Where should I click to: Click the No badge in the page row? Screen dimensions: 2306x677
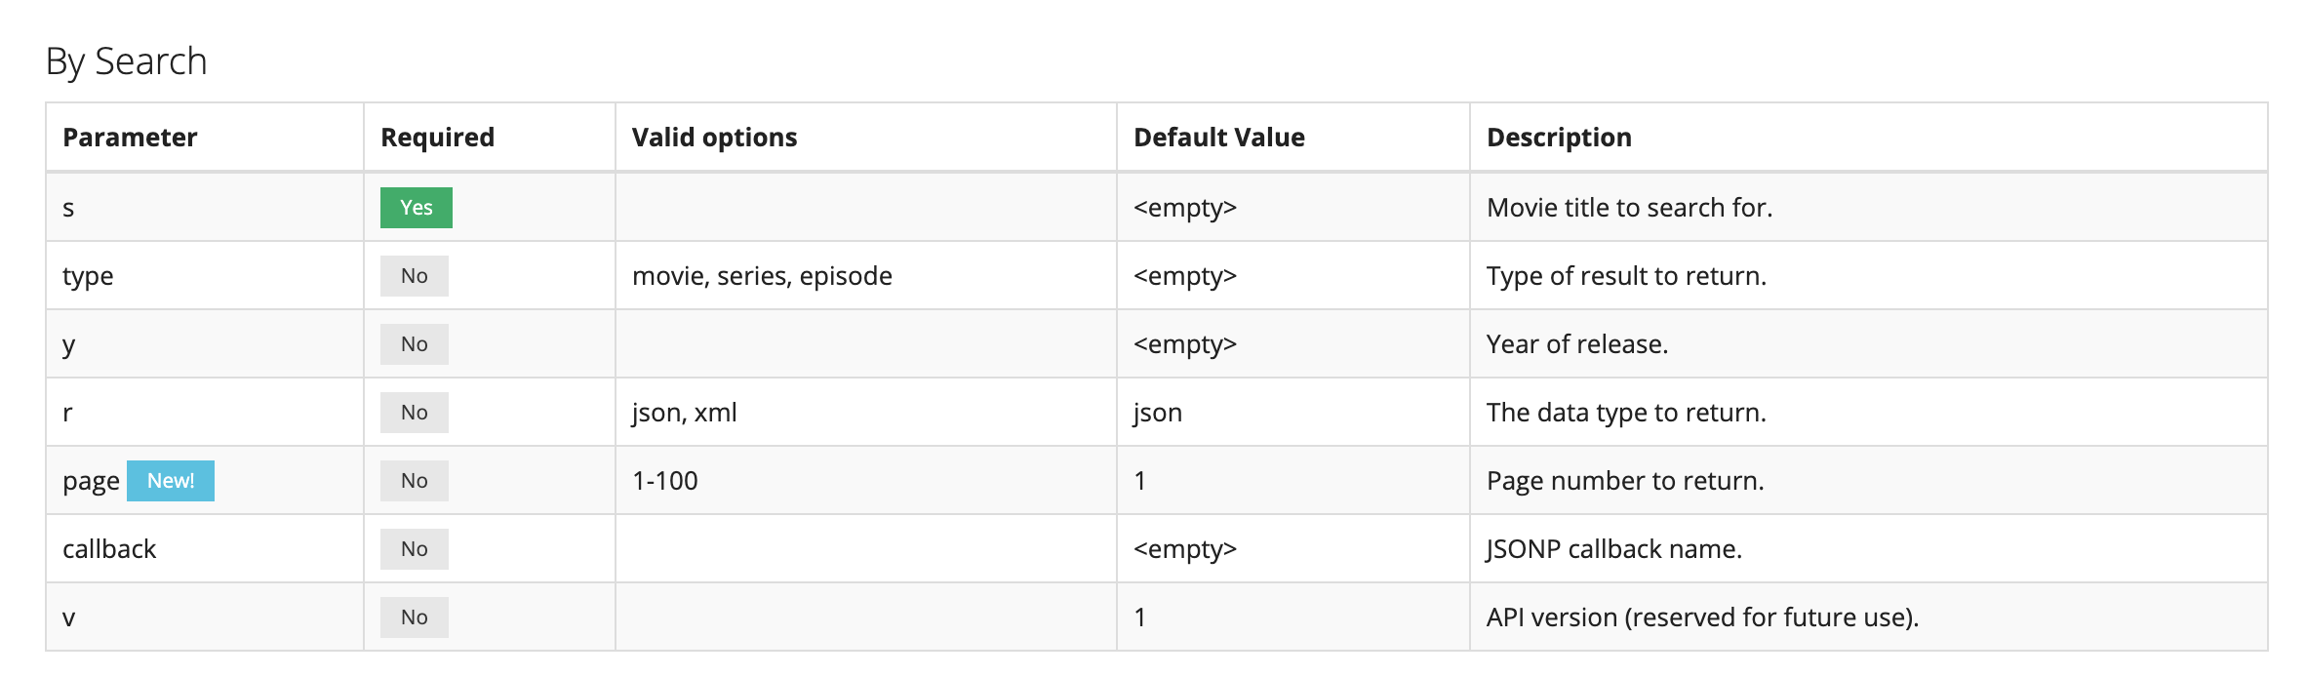click(x=414, y=481)
